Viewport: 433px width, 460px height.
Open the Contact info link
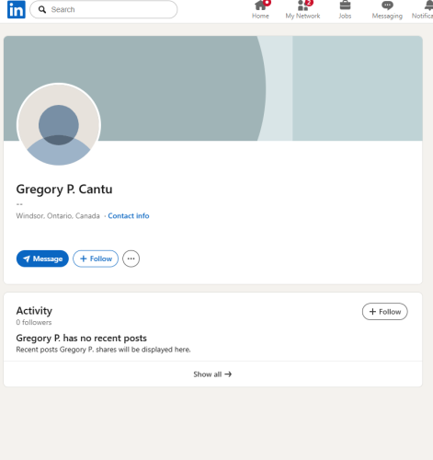click(129, 216)
